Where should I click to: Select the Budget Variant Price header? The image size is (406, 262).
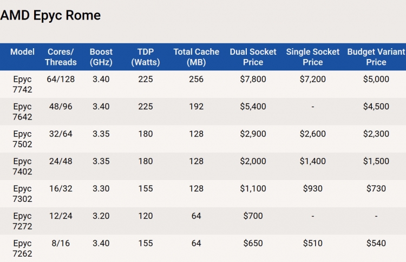[x=376, y=57]
